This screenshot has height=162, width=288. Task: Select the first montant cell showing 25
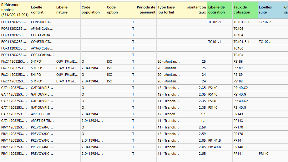point(195,61)
